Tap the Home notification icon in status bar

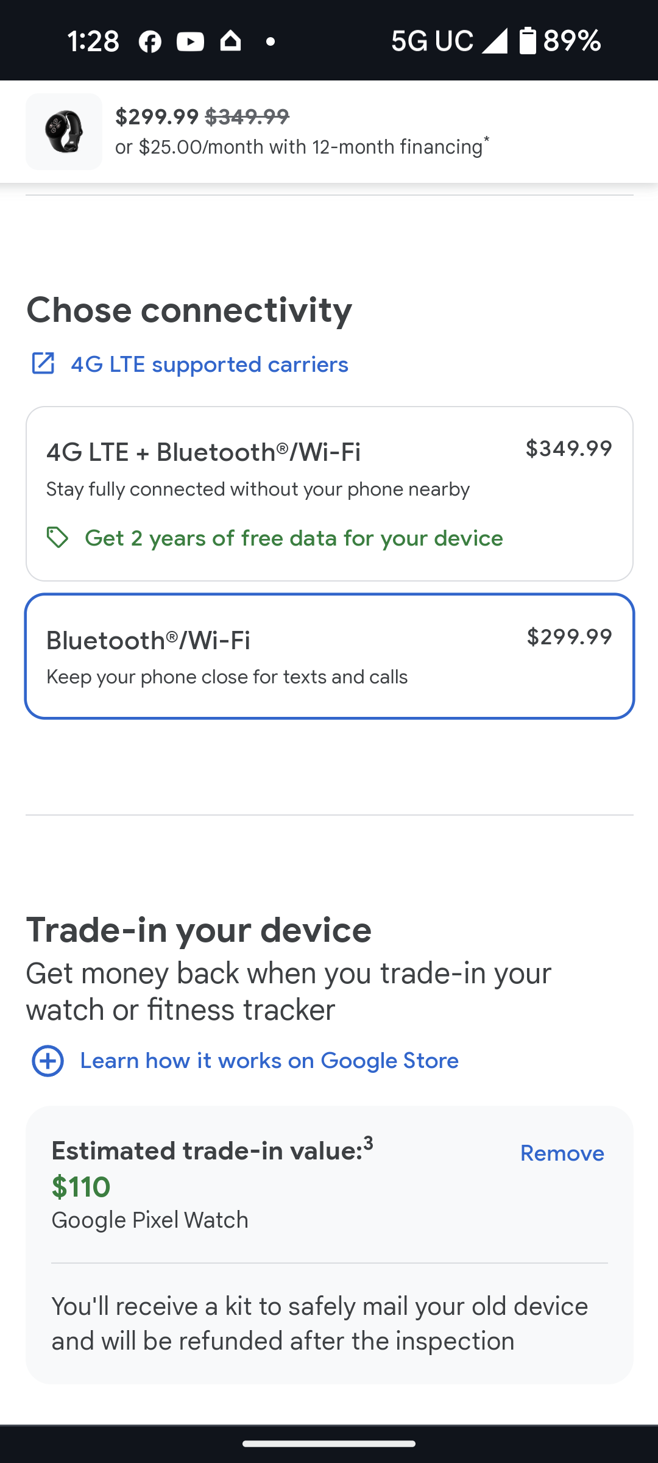(230, 41)
